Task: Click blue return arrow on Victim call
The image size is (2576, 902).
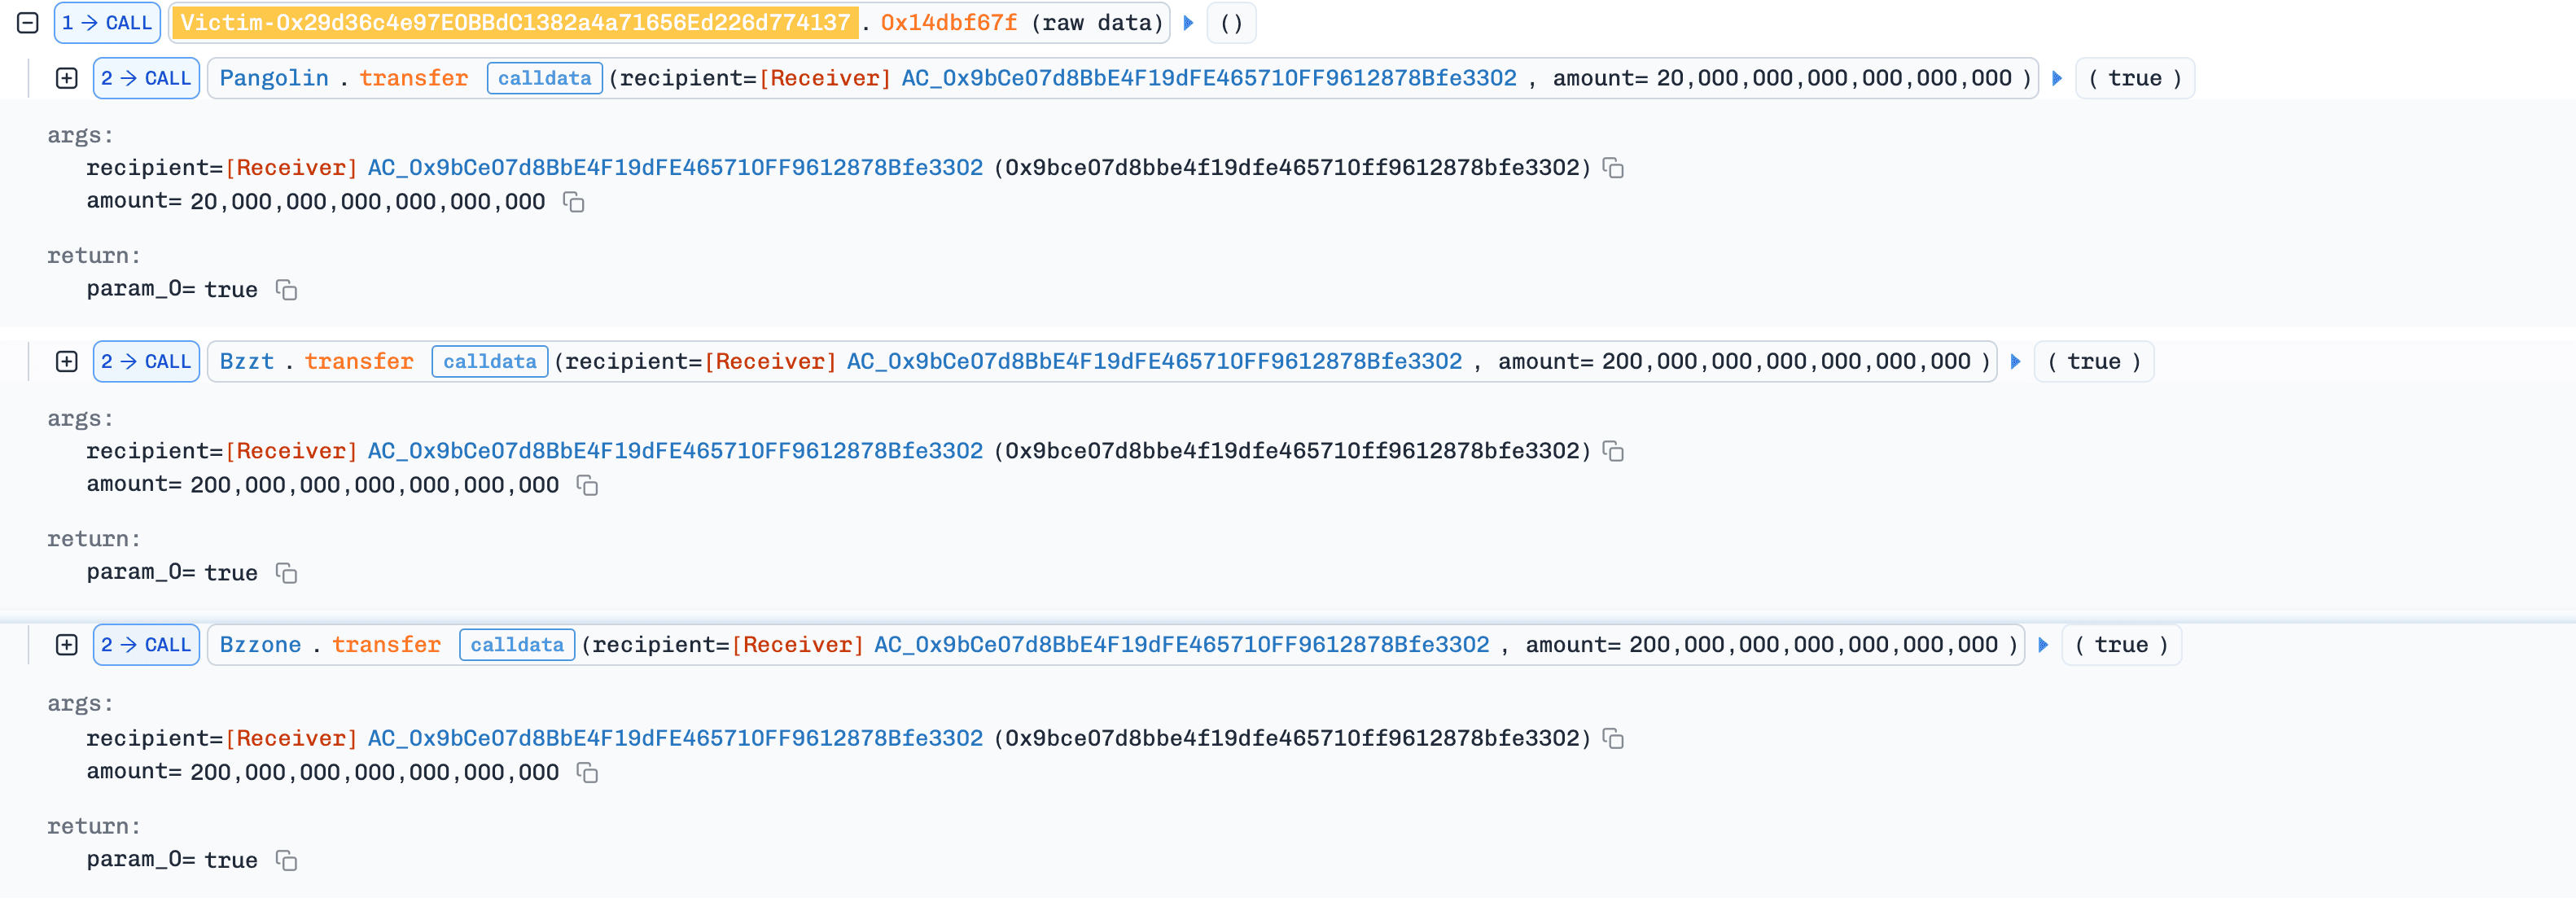Action: (x=1188, y=22)
